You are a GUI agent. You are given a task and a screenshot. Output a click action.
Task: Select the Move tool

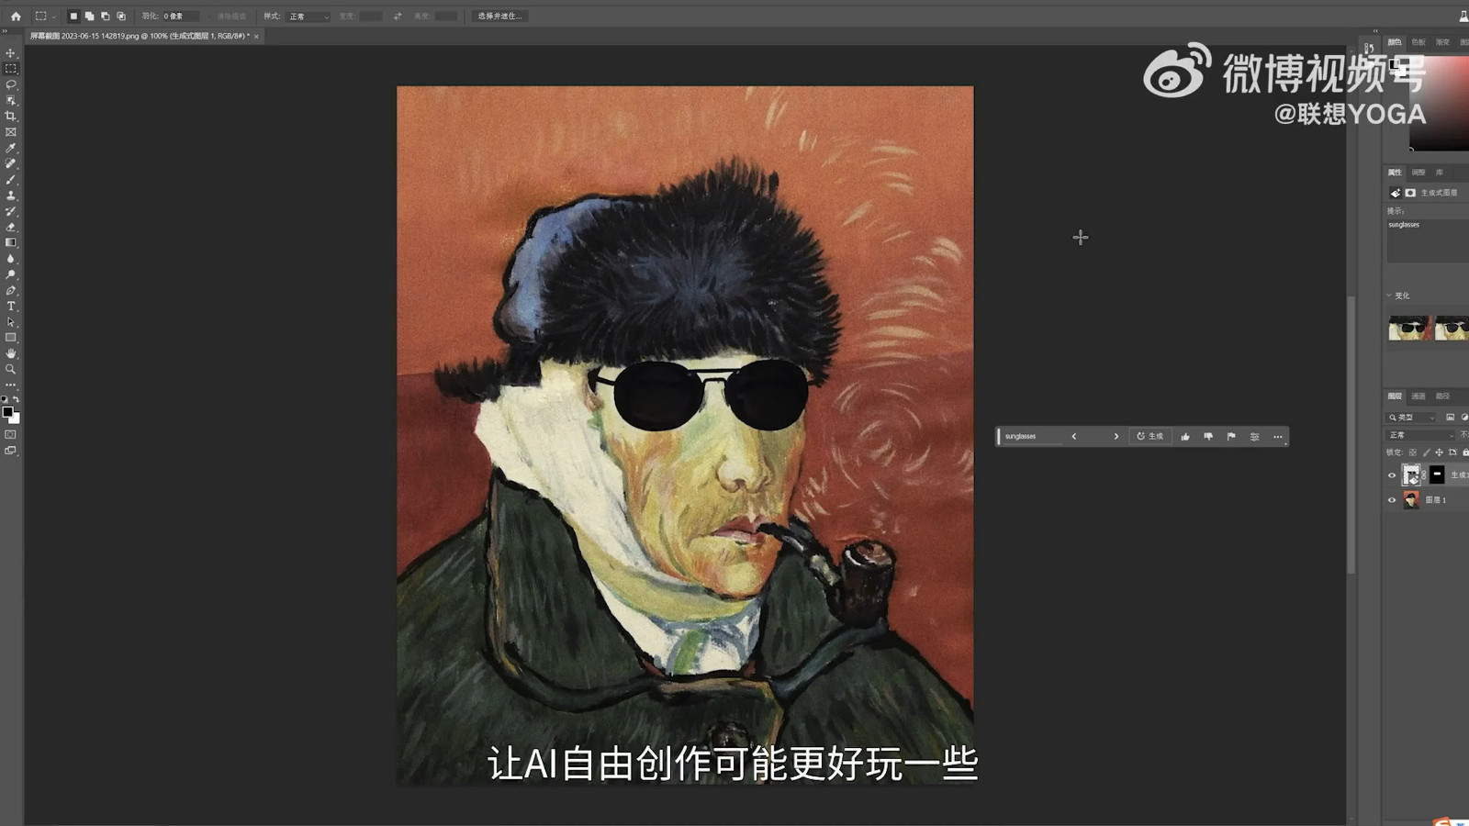pos(11,53)
